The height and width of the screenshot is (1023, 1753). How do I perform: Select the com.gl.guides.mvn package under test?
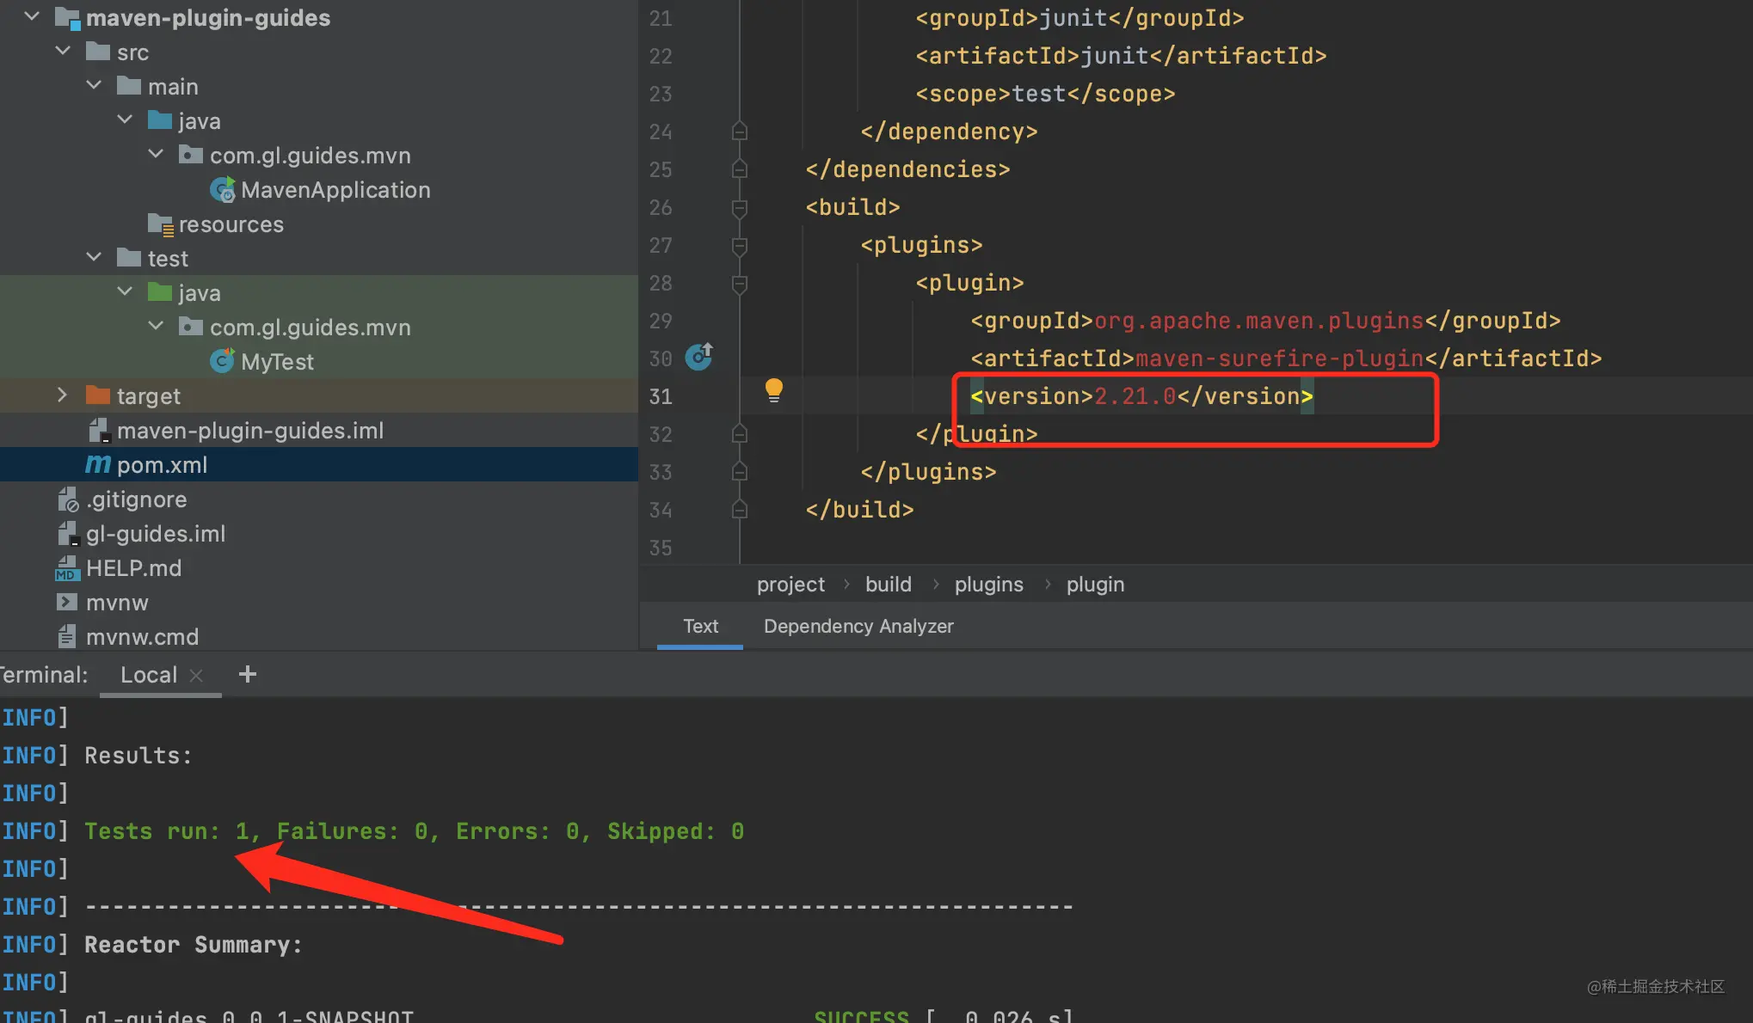310,327
